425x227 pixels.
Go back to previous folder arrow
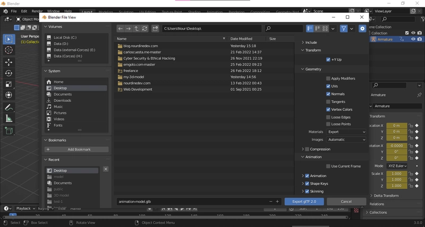[x=121, y=29]
